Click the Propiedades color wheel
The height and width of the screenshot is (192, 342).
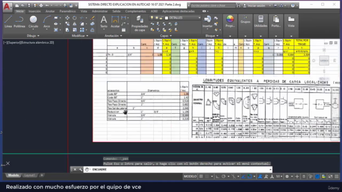pos(230,19)
